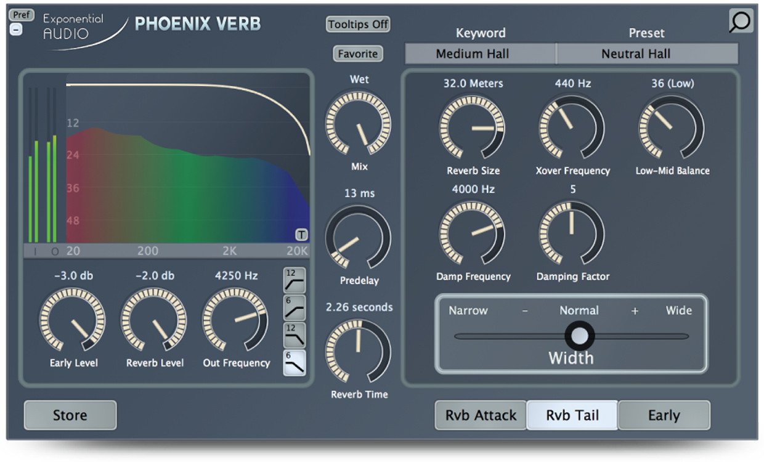Click the "Narrow" label on the Width control

tap(468, 310)
